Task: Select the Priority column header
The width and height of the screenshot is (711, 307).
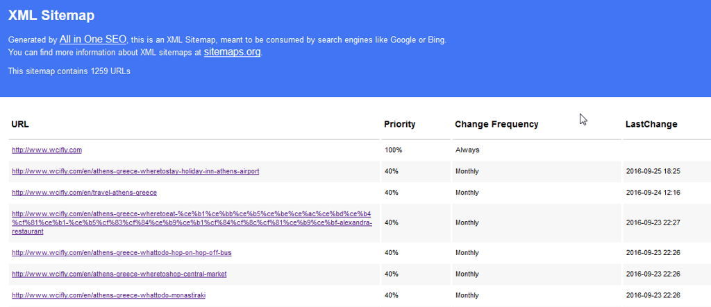Action: tap(399, 124)
